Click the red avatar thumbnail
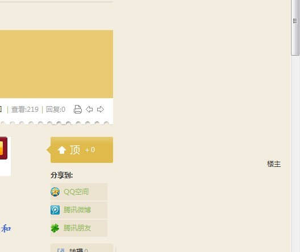 click(x=3, y=148)
